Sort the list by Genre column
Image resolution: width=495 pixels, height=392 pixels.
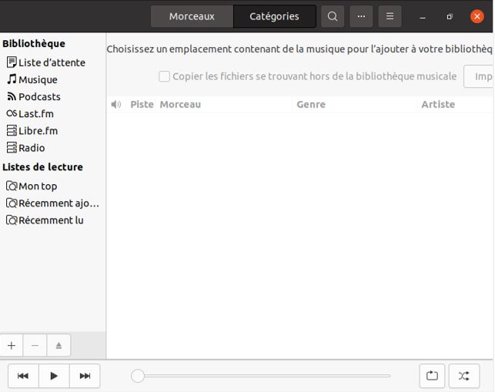pyautogui.click(x=311, y=104)
